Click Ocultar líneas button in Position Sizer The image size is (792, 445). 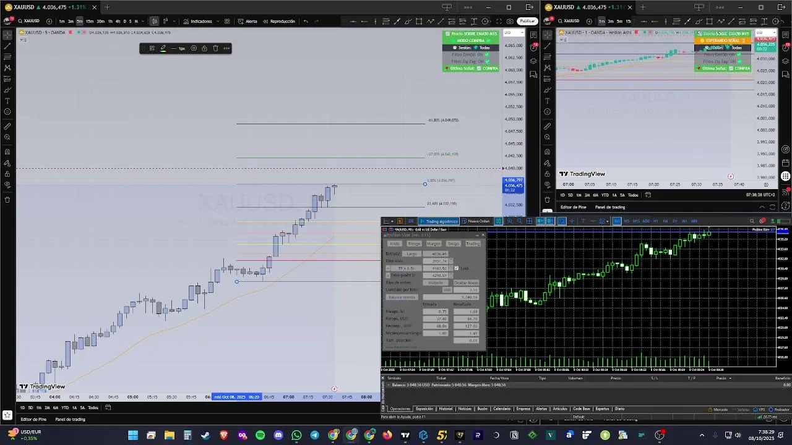[x=466, y=282]
